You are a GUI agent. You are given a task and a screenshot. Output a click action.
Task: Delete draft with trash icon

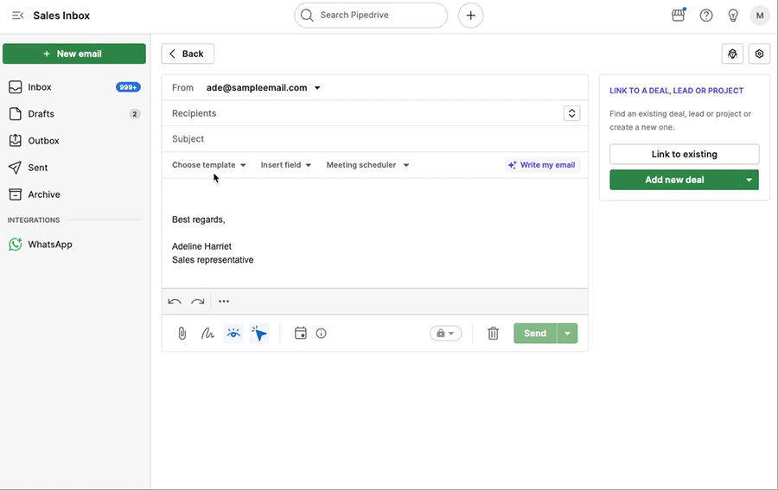click(493, 334)
